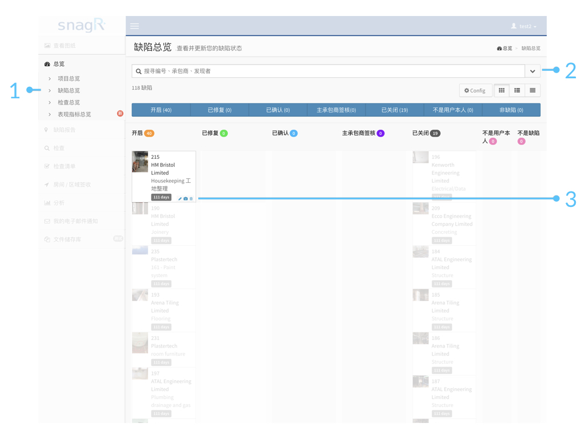Click 我的电子邮件通知 envelope icon
This screenshot has height=439, width=585.
click(x=47, y=221)
